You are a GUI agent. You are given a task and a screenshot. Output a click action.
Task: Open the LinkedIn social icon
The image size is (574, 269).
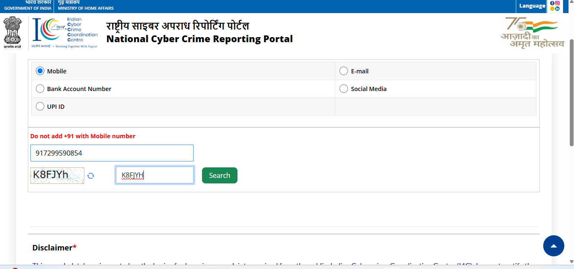557,8
